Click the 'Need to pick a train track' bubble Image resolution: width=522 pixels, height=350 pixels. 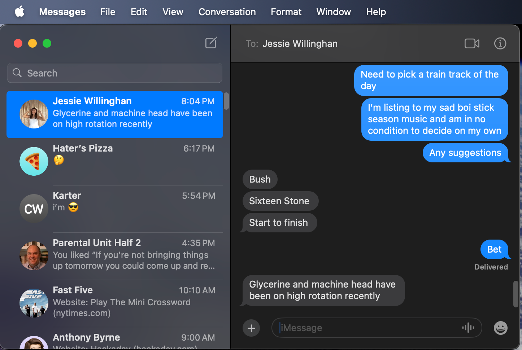click(x=431, y=80)
